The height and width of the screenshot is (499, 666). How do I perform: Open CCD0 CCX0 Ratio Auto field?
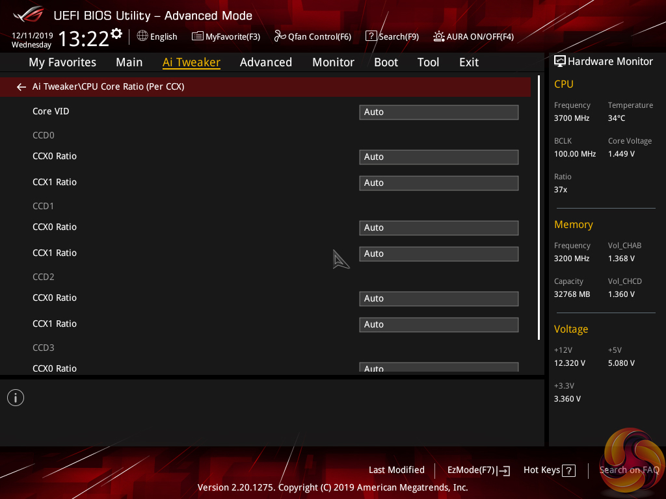[x=438, y=157]
